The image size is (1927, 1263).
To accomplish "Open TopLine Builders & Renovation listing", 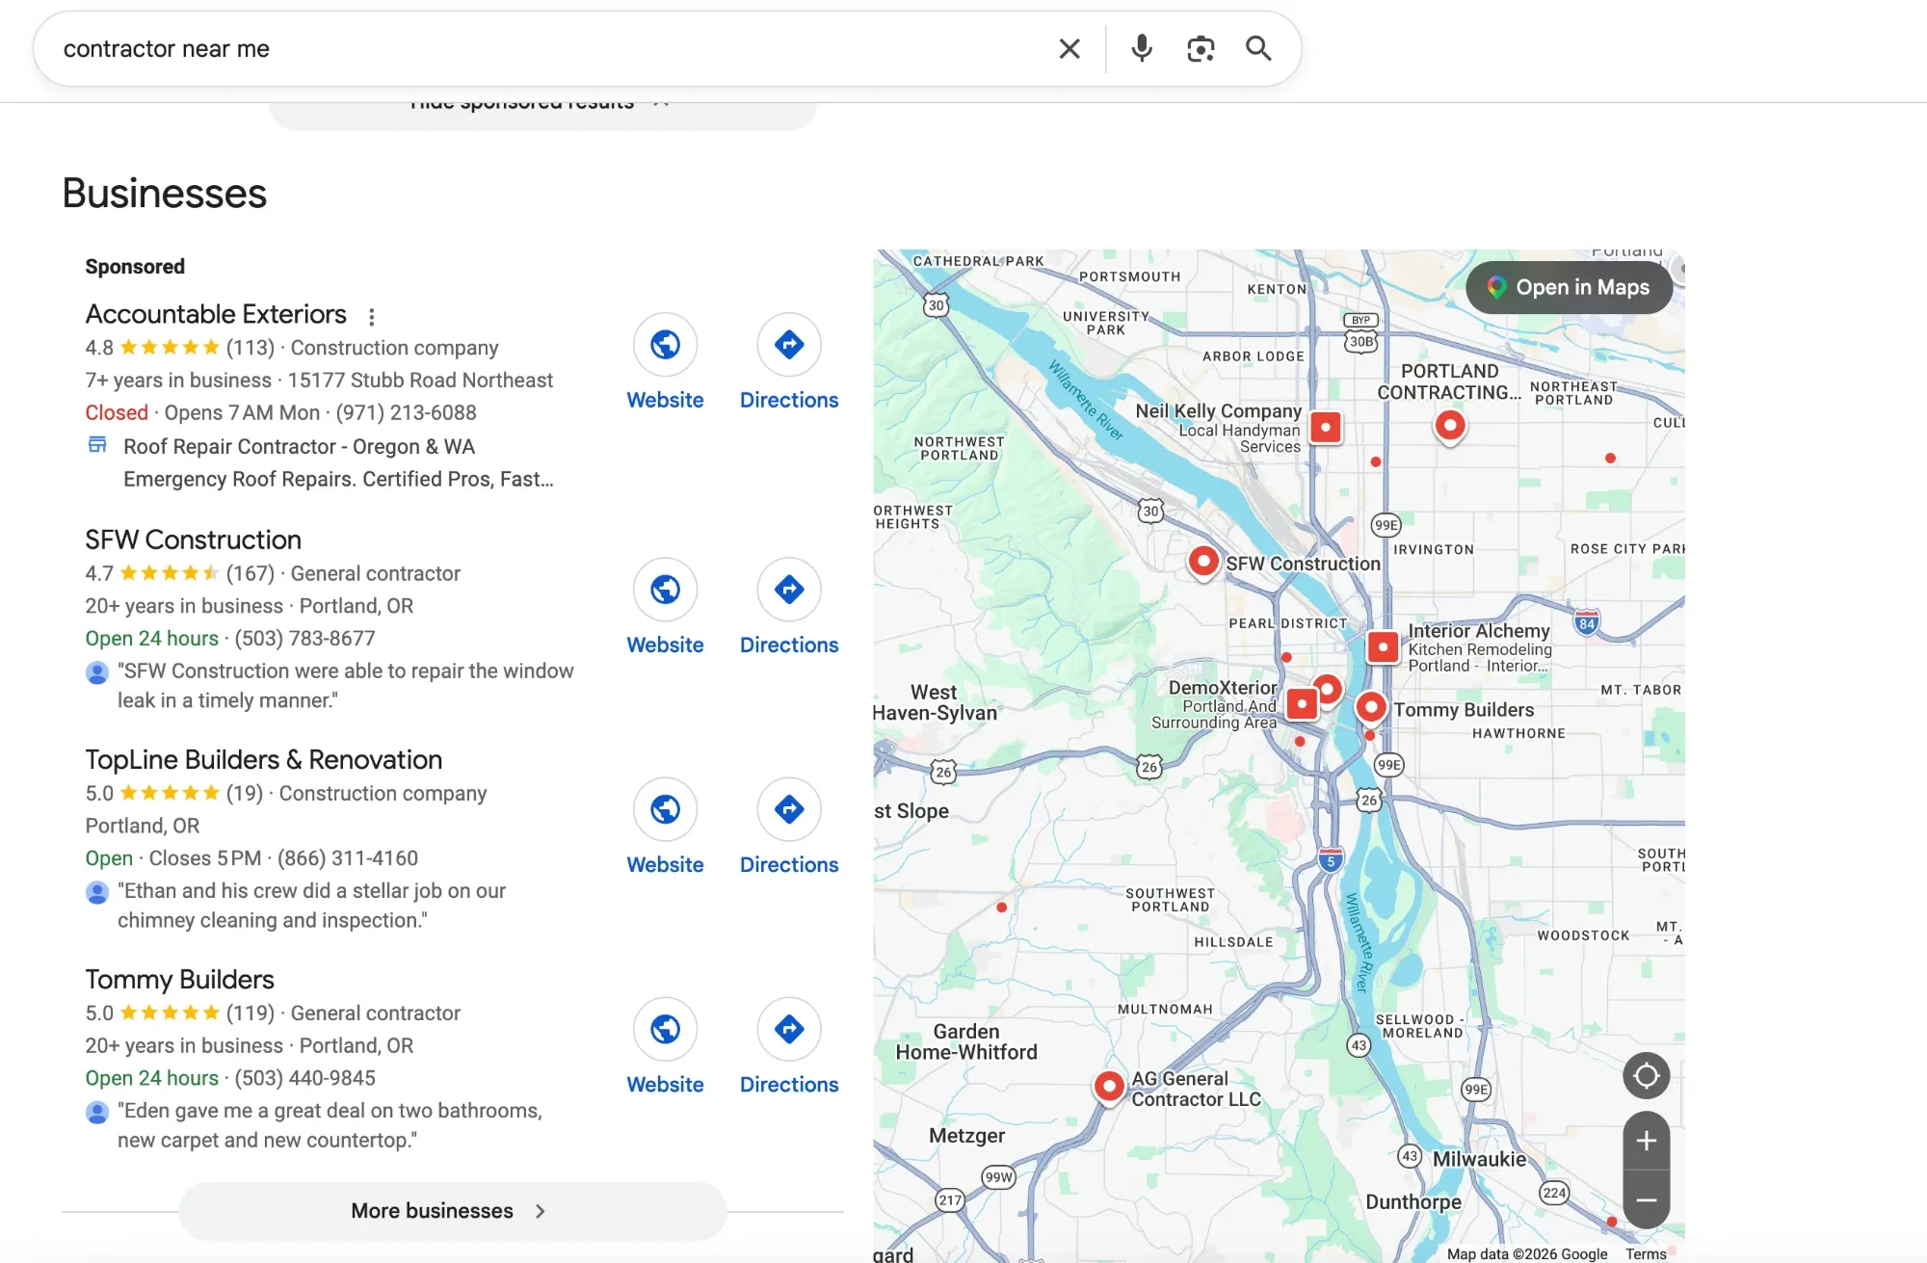I will tap(263, 759).
